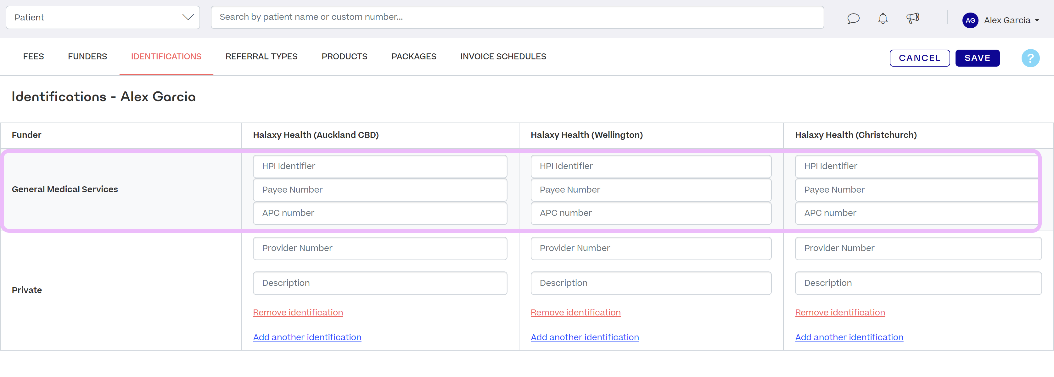The width and height of the screenshot is (1054, 377).
Task: Expand the Patient search type dropdown
Action: (x=103, y=17)
